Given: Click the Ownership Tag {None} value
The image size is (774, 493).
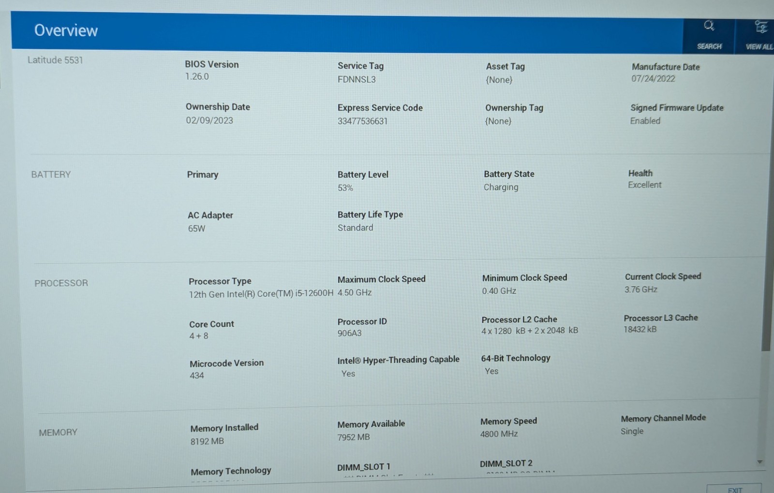Looking at the screenshot, I should 498,121.
